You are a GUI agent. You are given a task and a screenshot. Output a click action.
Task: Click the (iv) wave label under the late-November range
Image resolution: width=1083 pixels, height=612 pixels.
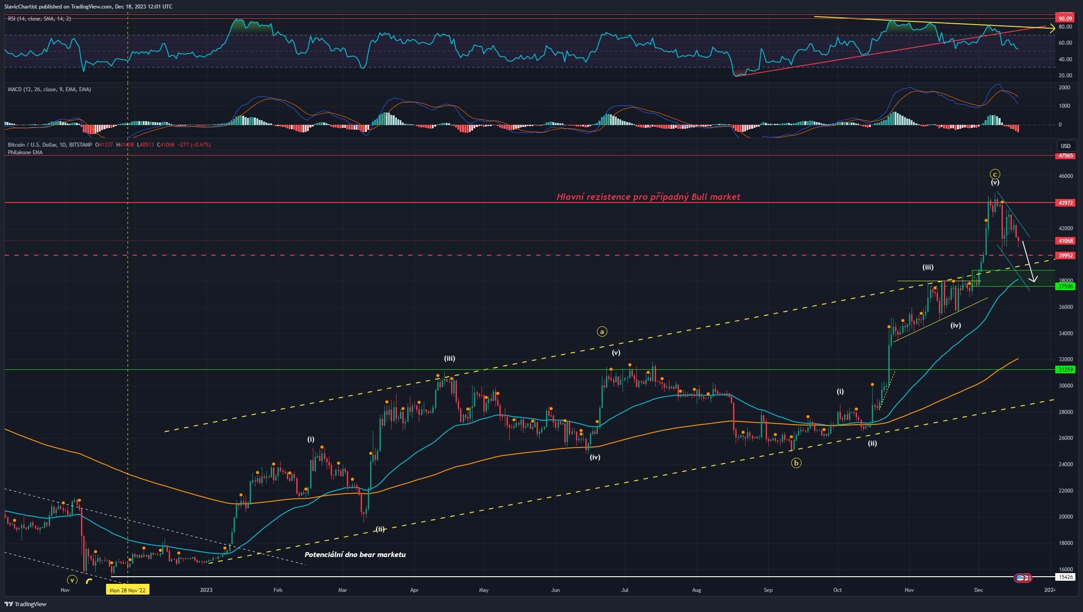pyautogui.click(x=955, y=325)
